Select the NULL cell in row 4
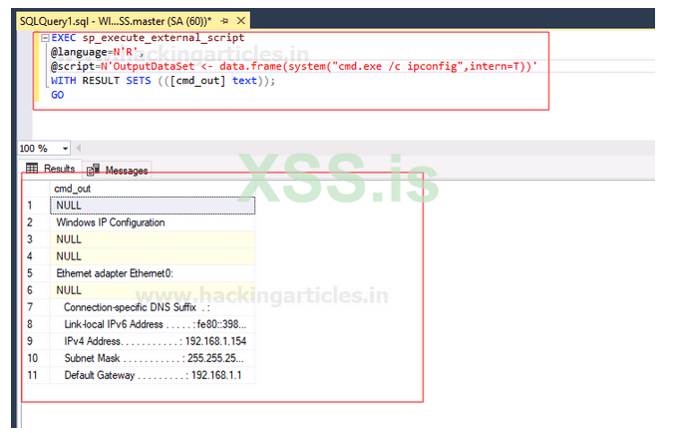675x433 pixels. [153, 256]
